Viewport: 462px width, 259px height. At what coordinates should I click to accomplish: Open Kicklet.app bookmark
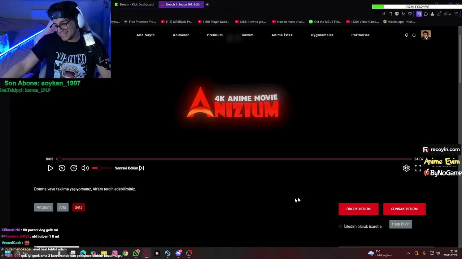(399, 22)
